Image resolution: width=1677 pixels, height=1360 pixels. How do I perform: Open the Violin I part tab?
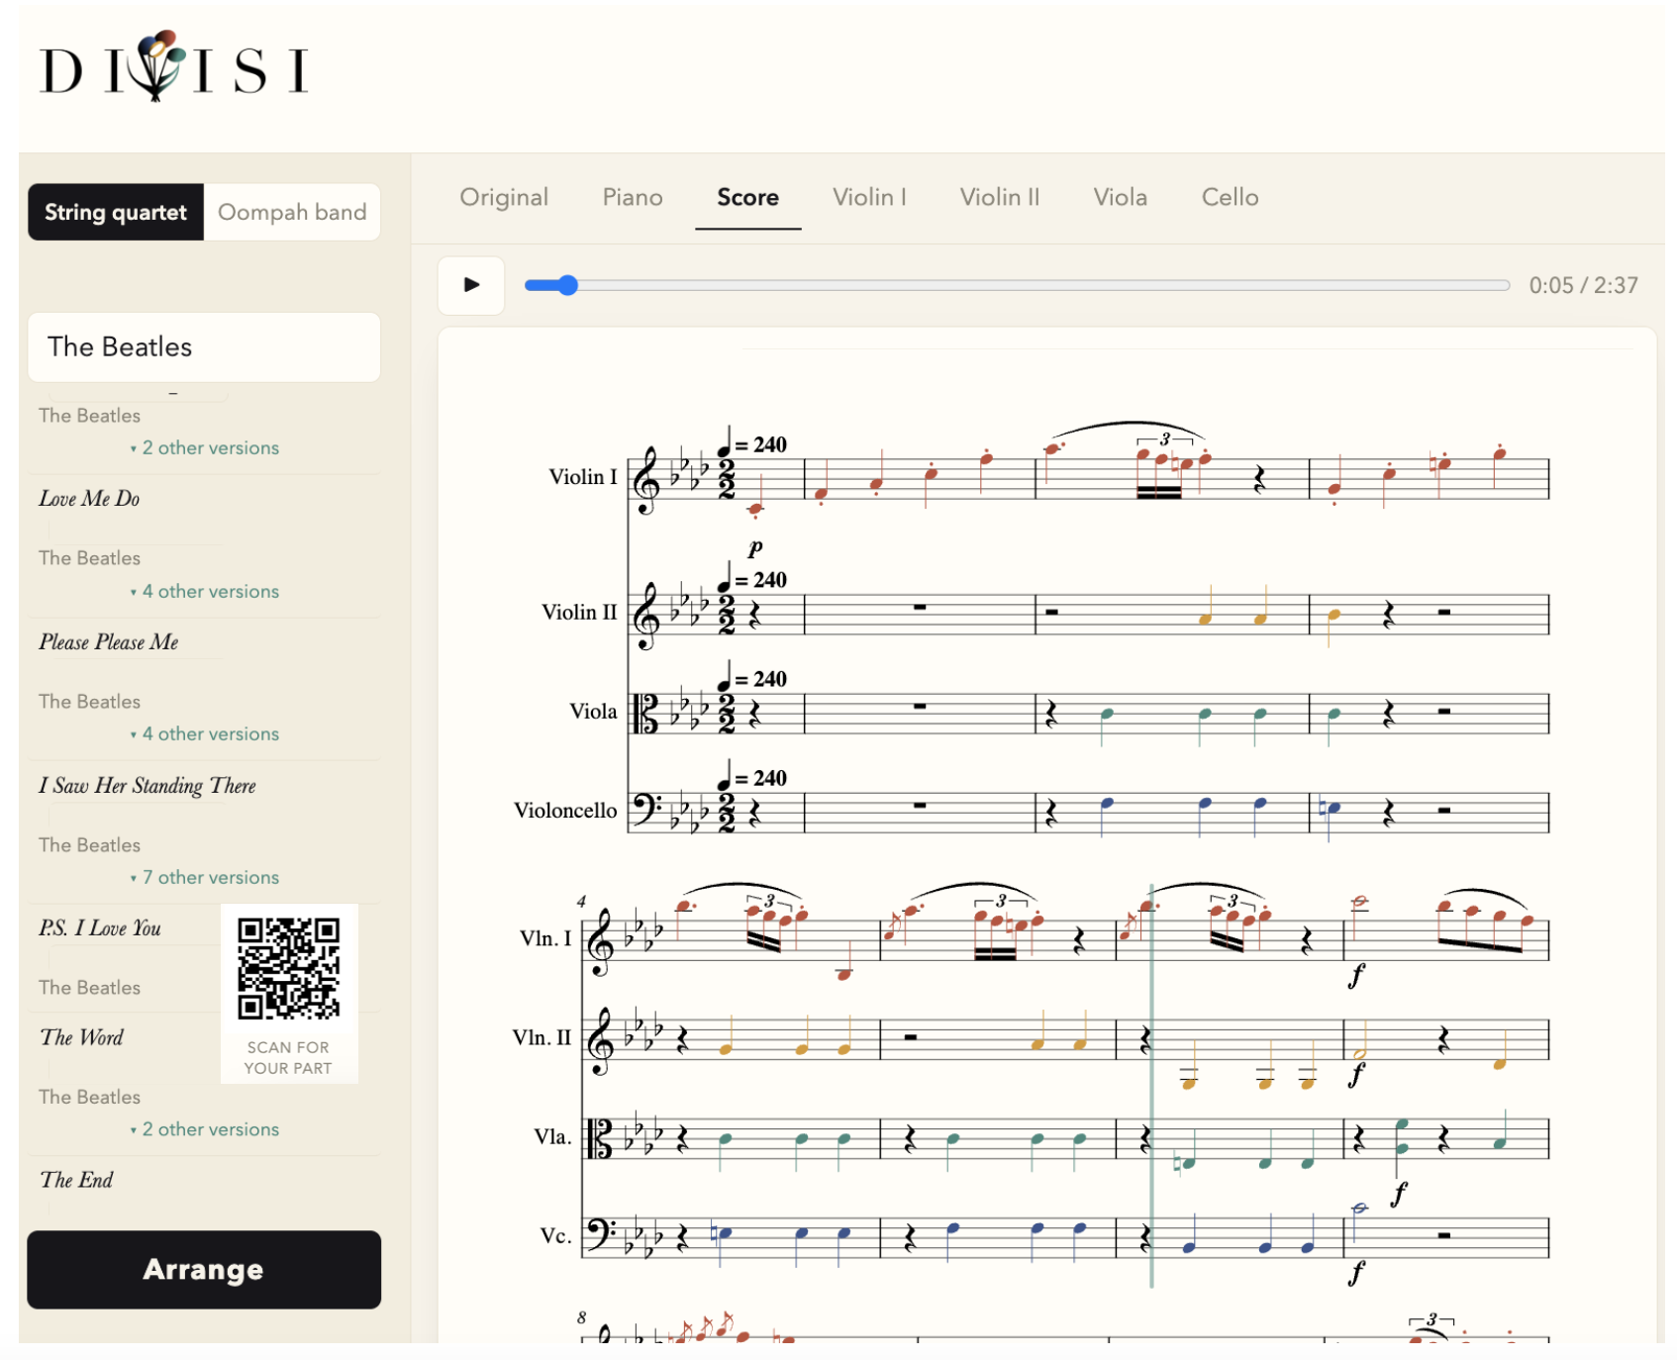tap(869, 197)
